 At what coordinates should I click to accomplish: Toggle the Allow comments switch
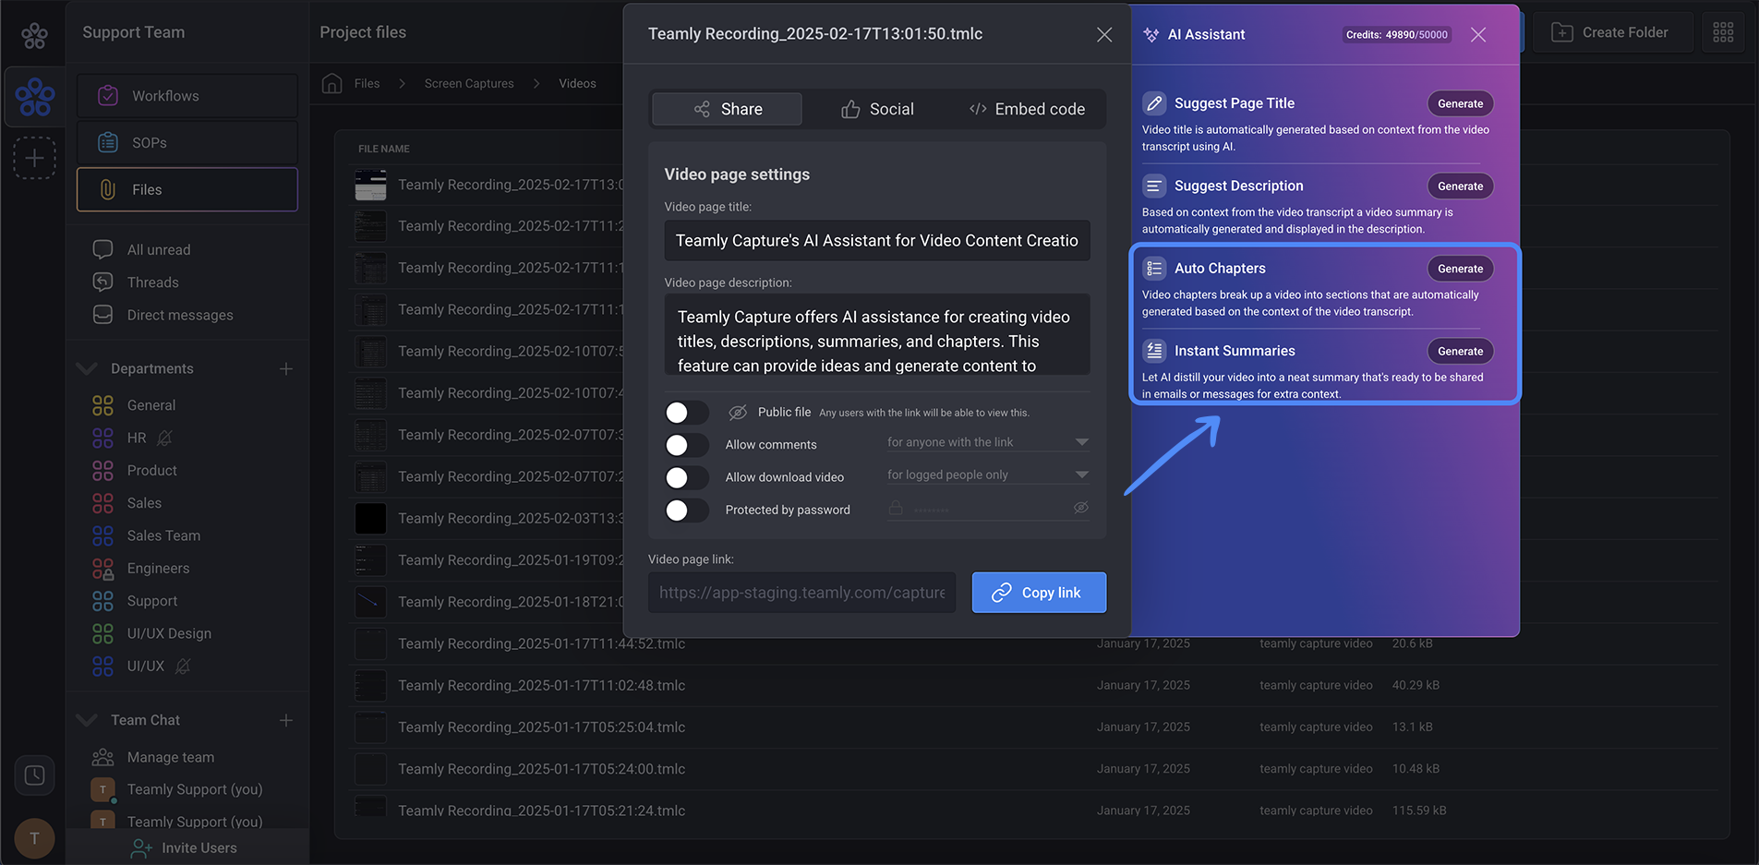686,445
